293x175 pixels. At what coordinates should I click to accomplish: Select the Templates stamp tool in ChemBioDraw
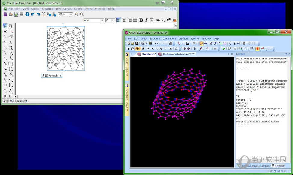tap(11, 91)
